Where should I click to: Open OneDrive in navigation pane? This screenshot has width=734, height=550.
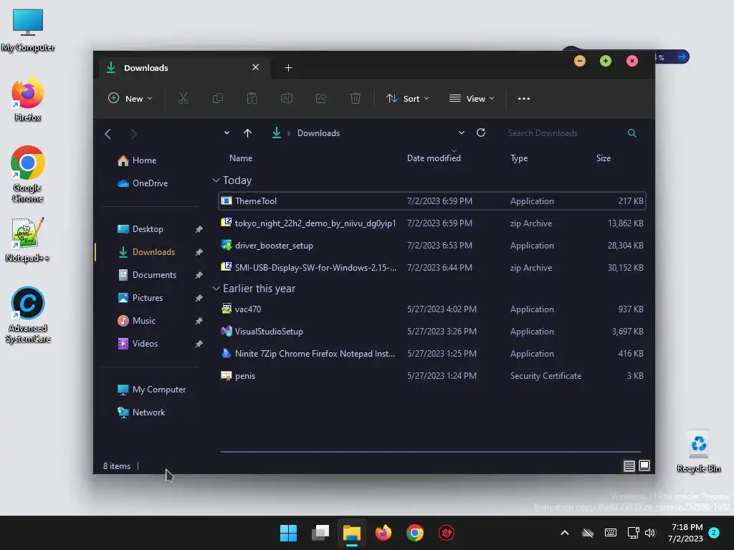click(x=143, y=183)
